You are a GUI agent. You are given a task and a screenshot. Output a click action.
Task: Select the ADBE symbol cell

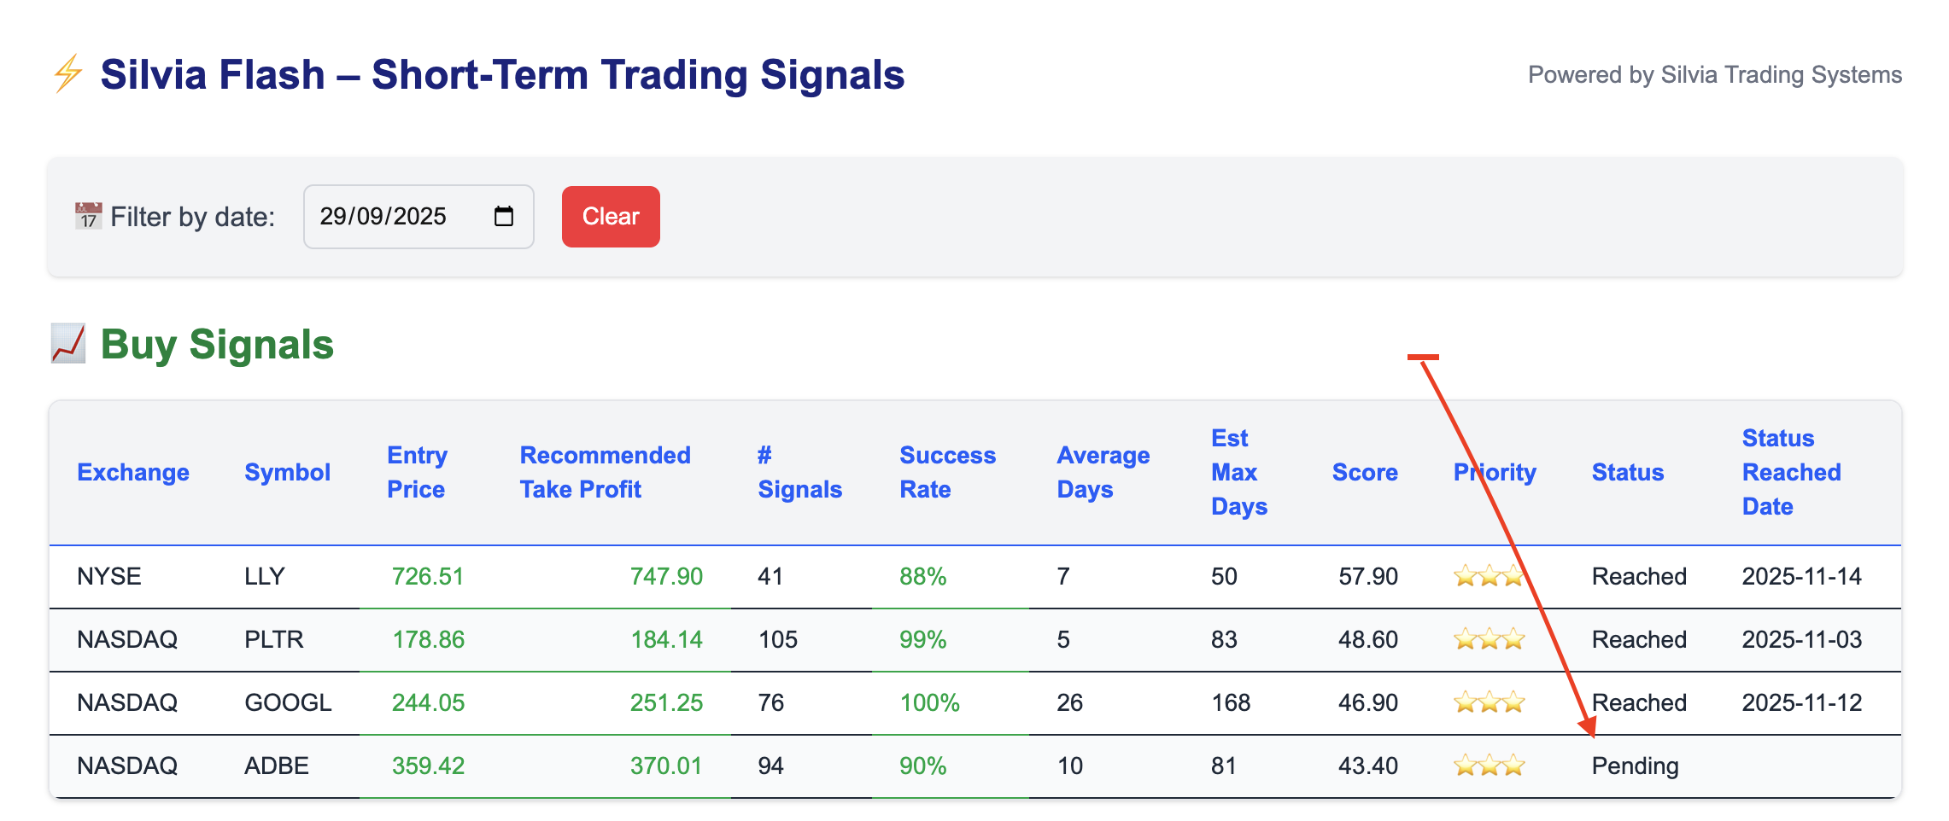[x=277, y=766]
